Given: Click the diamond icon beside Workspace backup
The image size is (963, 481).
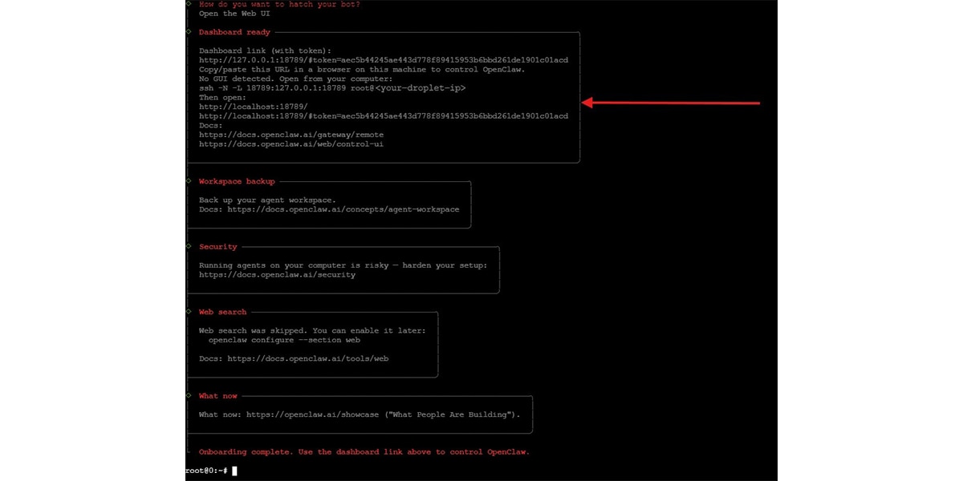Looking at the screenshot, I should [189, 181].
